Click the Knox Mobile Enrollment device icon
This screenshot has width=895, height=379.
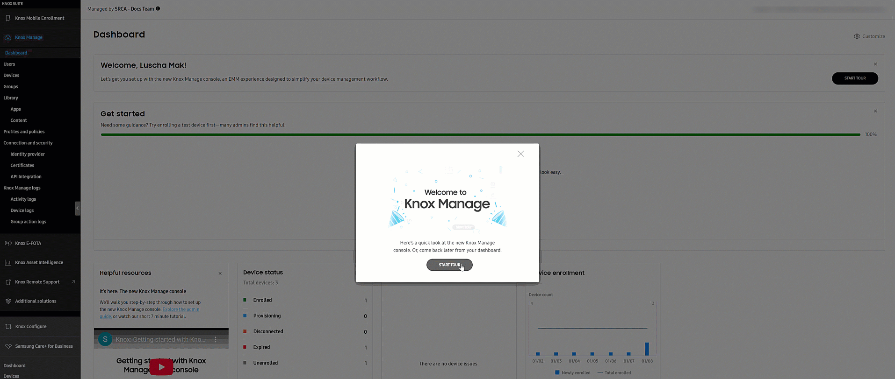click(8, 18)
